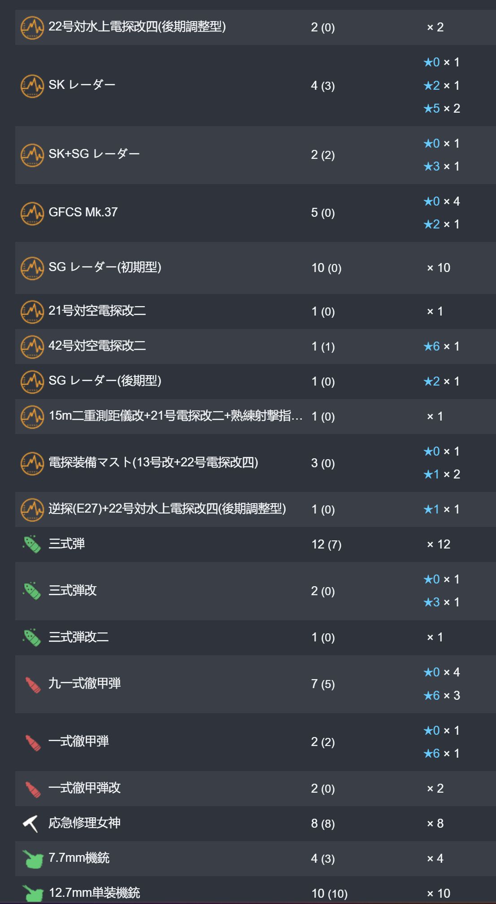The height and width of the screenshot is (904, 496).
Task: Click the red shell icon for 一式徹甲弾改
Action: (33, 789)
